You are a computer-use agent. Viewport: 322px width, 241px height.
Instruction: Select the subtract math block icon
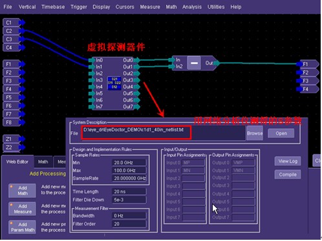tap(194, 63)
